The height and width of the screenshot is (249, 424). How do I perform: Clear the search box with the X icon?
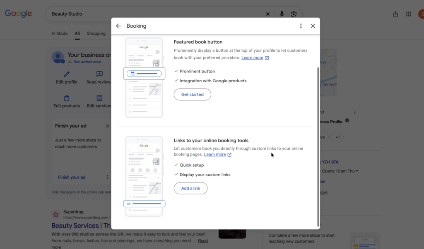coord(268,14)
